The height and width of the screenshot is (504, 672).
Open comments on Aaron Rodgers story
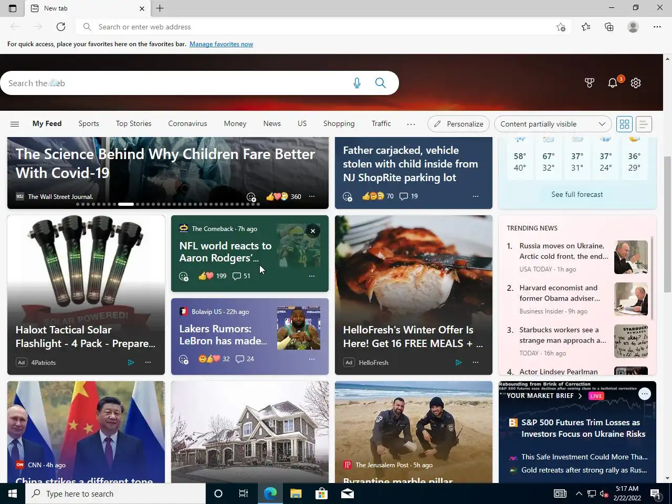click(x=241, y=276)
